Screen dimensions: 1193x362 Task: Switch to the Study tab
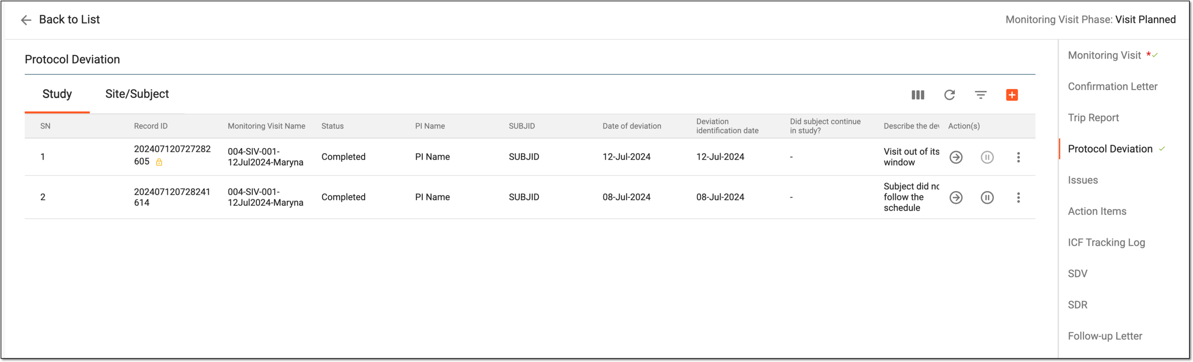click(57, 94)
